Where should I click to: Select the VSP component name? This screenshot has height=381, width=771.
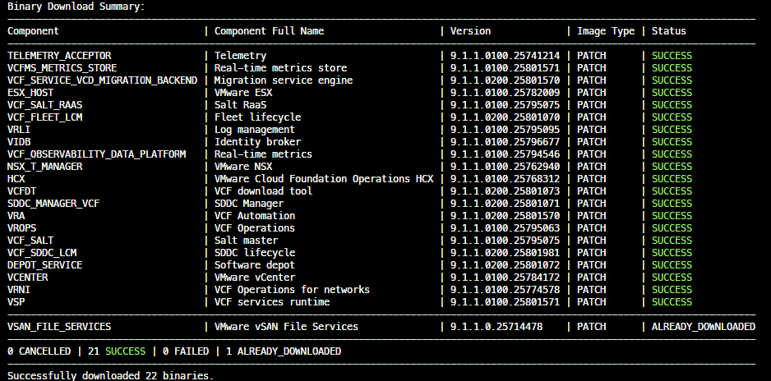(x=16, y=301)
